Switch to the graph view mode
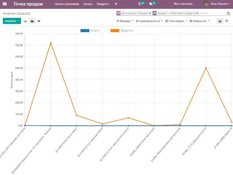This screenshot has width=233, height=175. [220, 21]
